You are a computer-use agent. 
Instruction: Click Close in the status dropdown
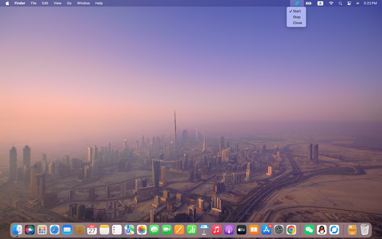[x=297, y=23]
